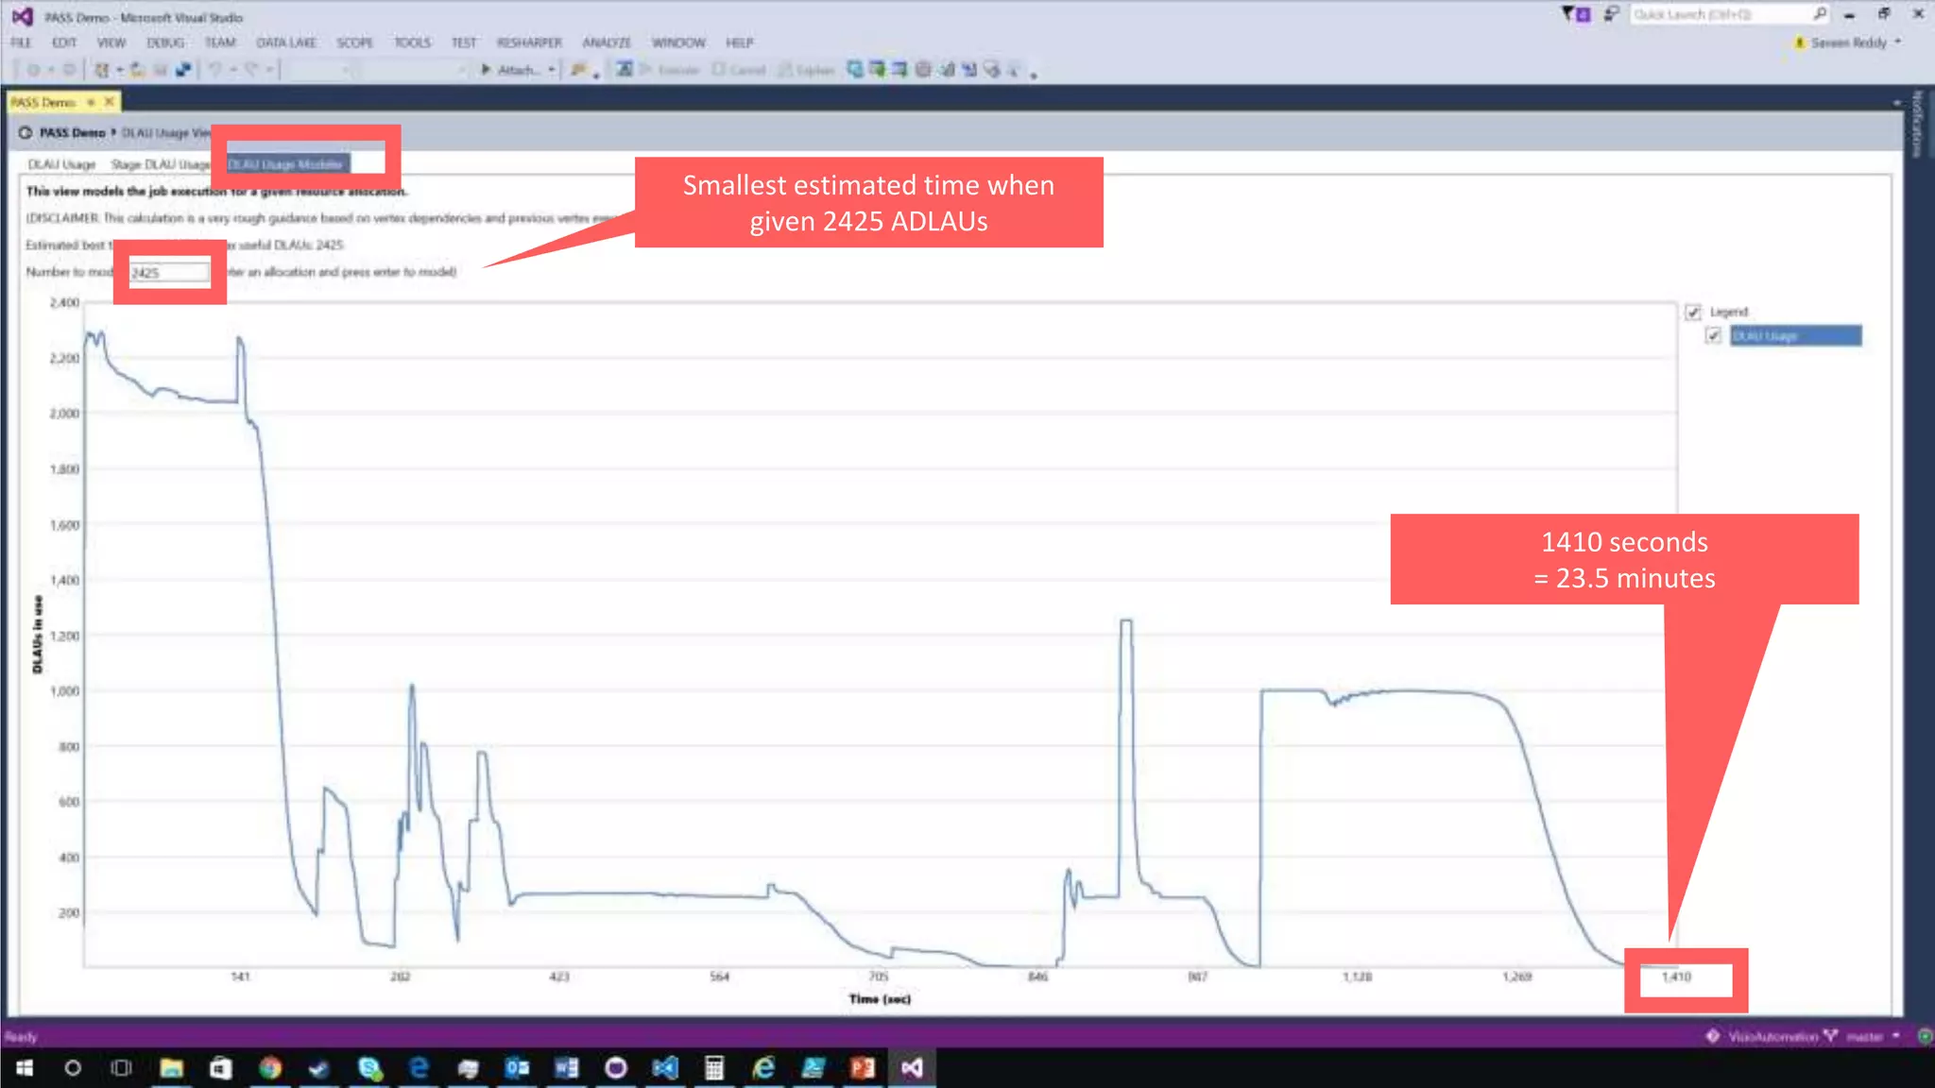Click the Attach start debugging play icon
Image resolution: width=1935 pixels, height=1088 pixels.
tap(486, 69)
